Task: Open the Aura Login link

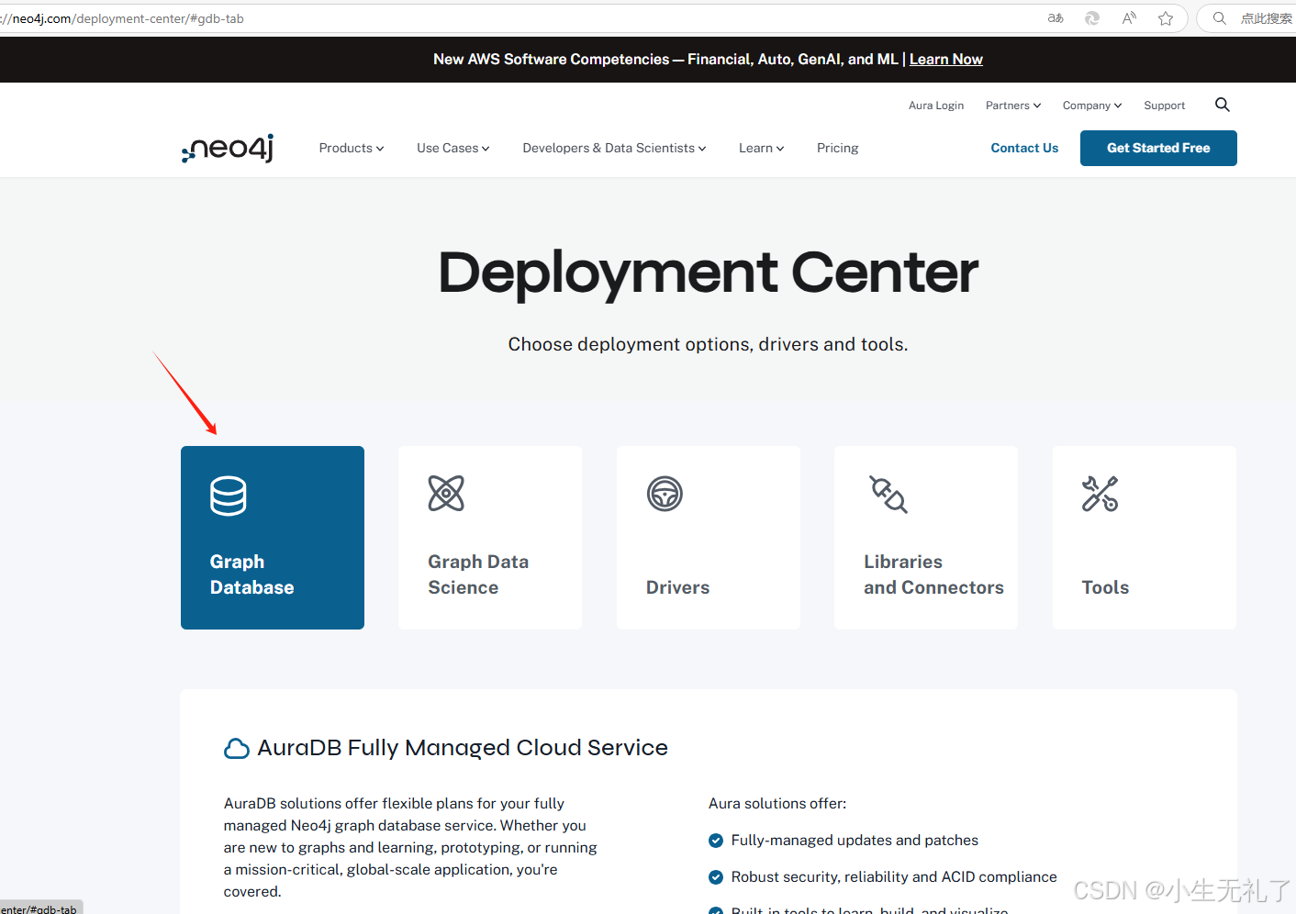Action: point(936,106)
